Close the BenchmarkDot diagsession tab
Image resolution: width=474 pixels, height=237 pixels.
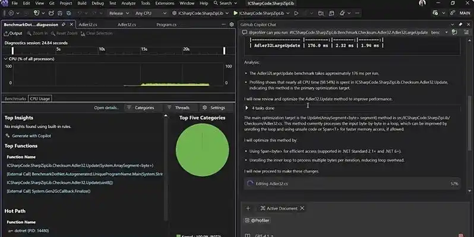[x=71, y=24]
